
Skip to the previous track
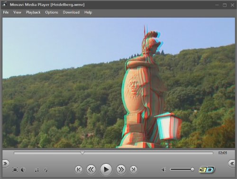pyautogui.click(x=79, y=170)
